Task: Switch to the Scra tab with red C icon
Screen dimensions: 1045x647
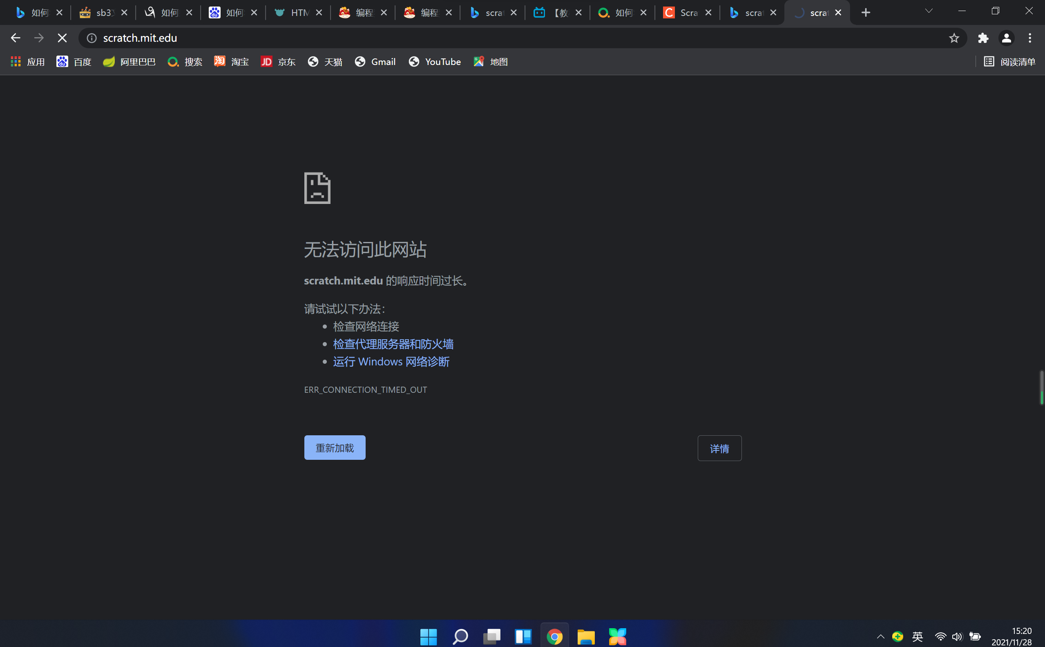Action: pos(687,13)
